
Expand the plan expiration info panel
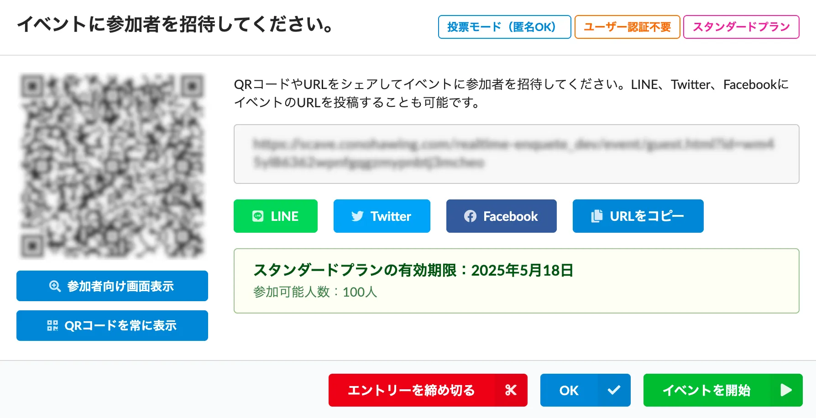(x=516, y=281)
